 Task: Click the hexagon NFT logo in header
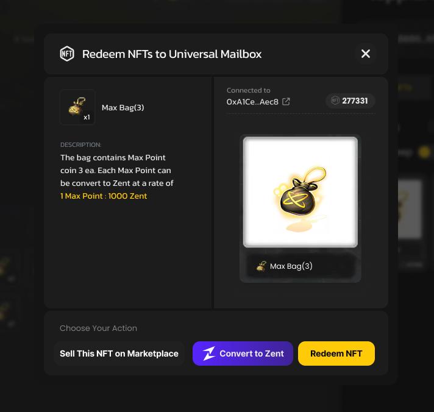point(67,54)
